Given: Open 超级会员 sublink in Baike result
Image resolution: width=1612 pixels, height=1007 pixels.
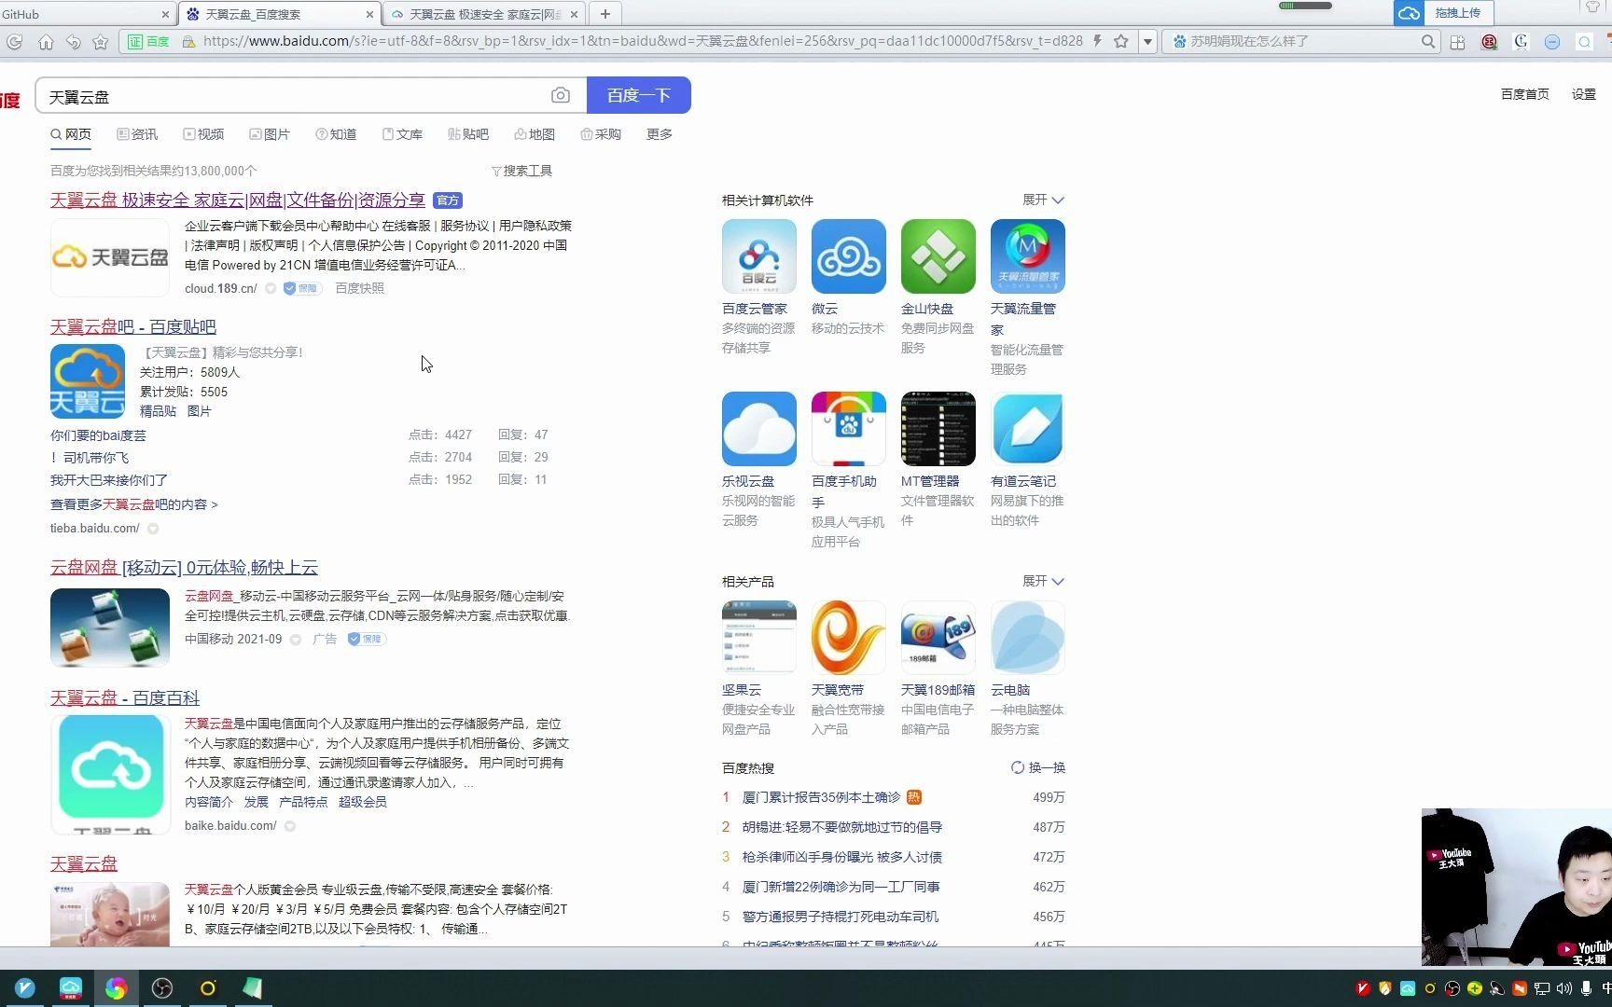Looking at the screenshot, I should [x=362, y=802].
